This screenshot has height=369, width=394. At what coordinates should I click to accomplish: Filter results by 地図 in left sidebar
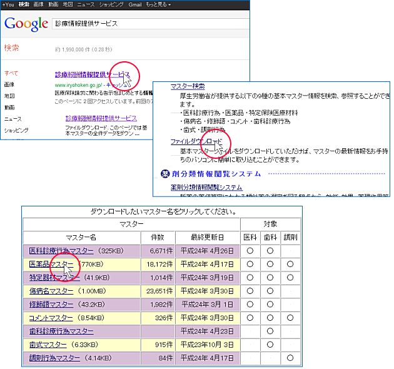9,96
